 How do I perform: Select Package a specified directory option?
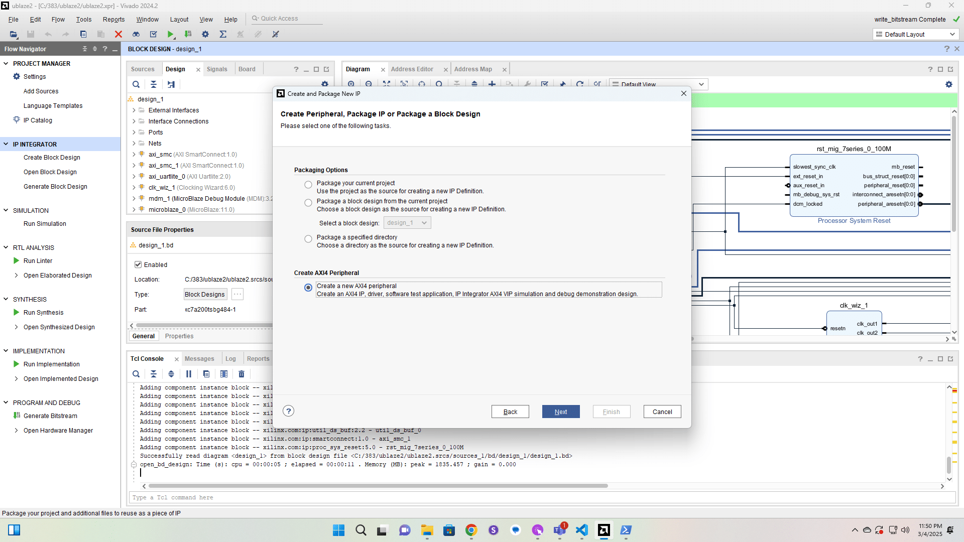[x=308, y=239]
